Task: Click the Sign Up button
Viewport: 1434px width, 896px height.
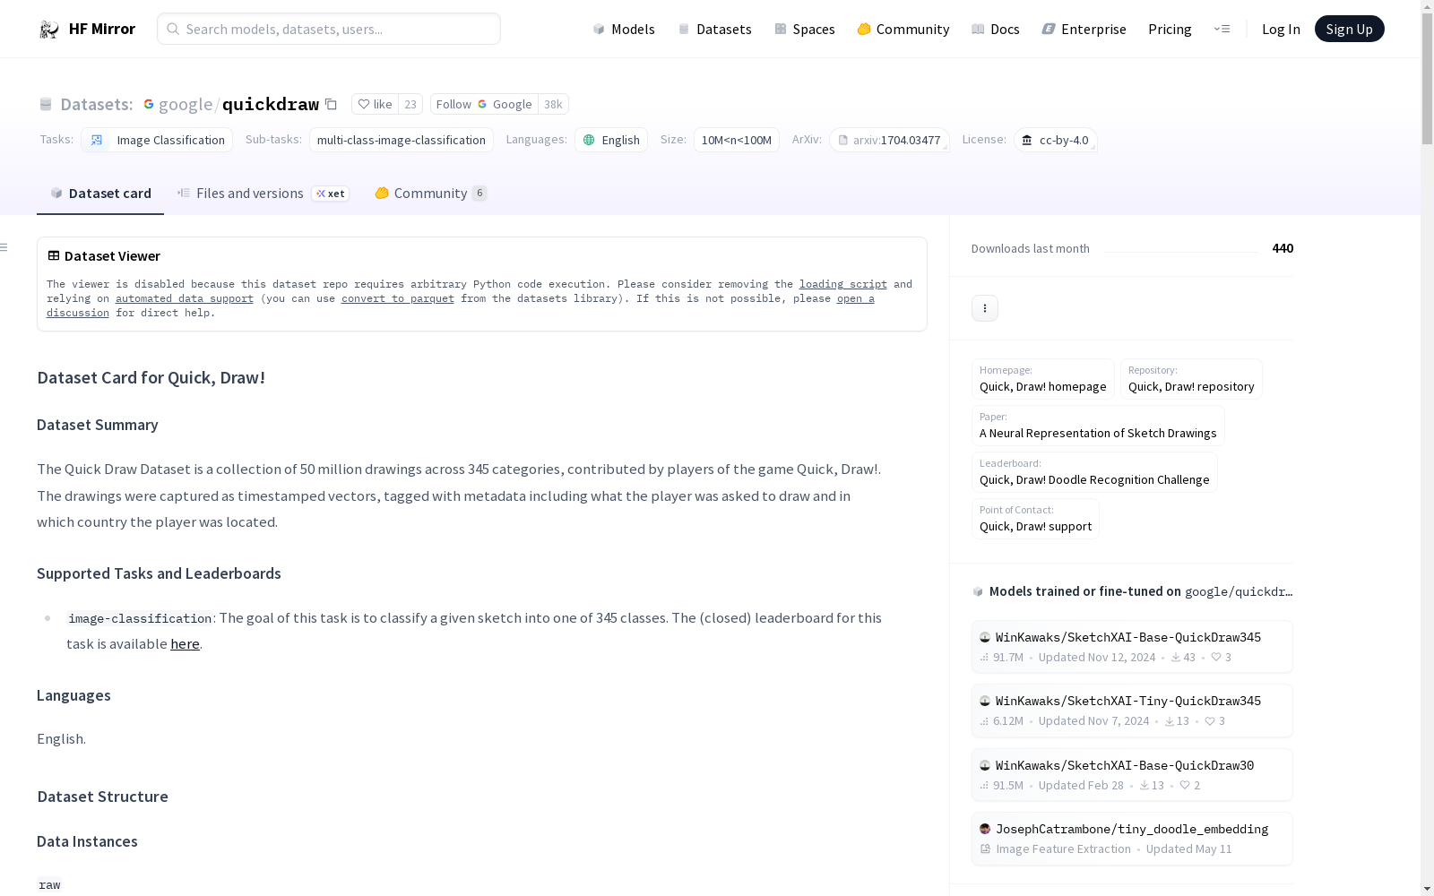Action: pyautogui.click(x=1349, y=29)
